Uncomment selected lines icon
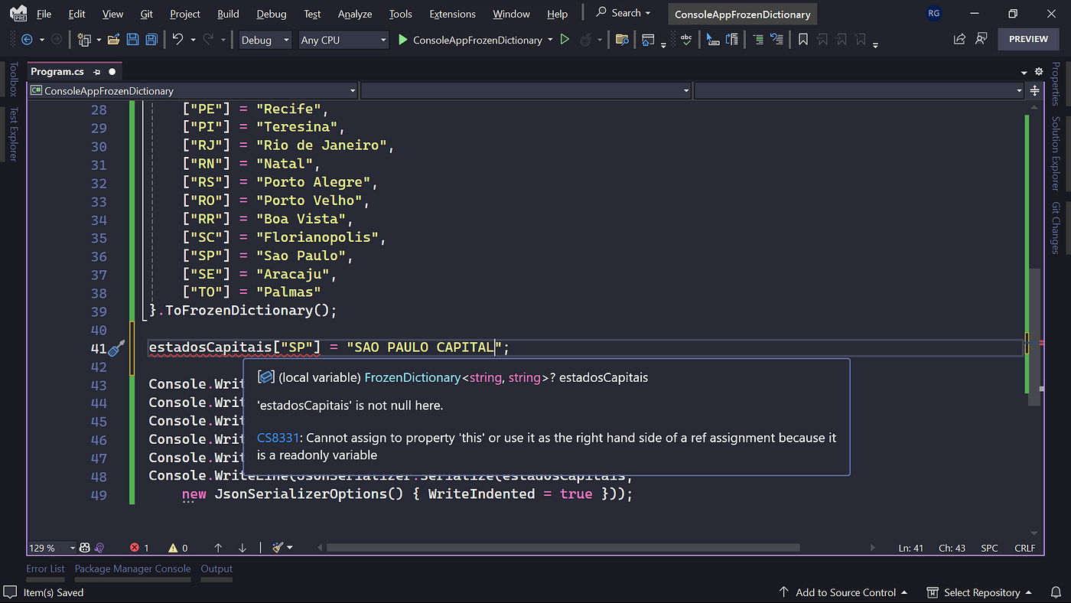This screenshot has width=1071, height=603. 777,40
